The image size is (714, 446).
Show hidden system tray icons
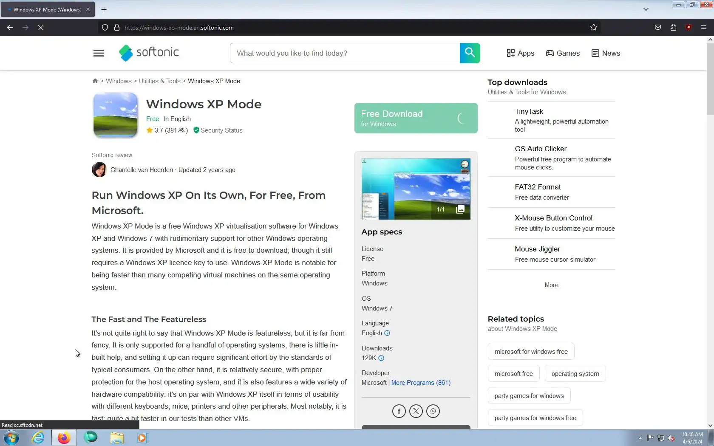(x=640, y=438)
